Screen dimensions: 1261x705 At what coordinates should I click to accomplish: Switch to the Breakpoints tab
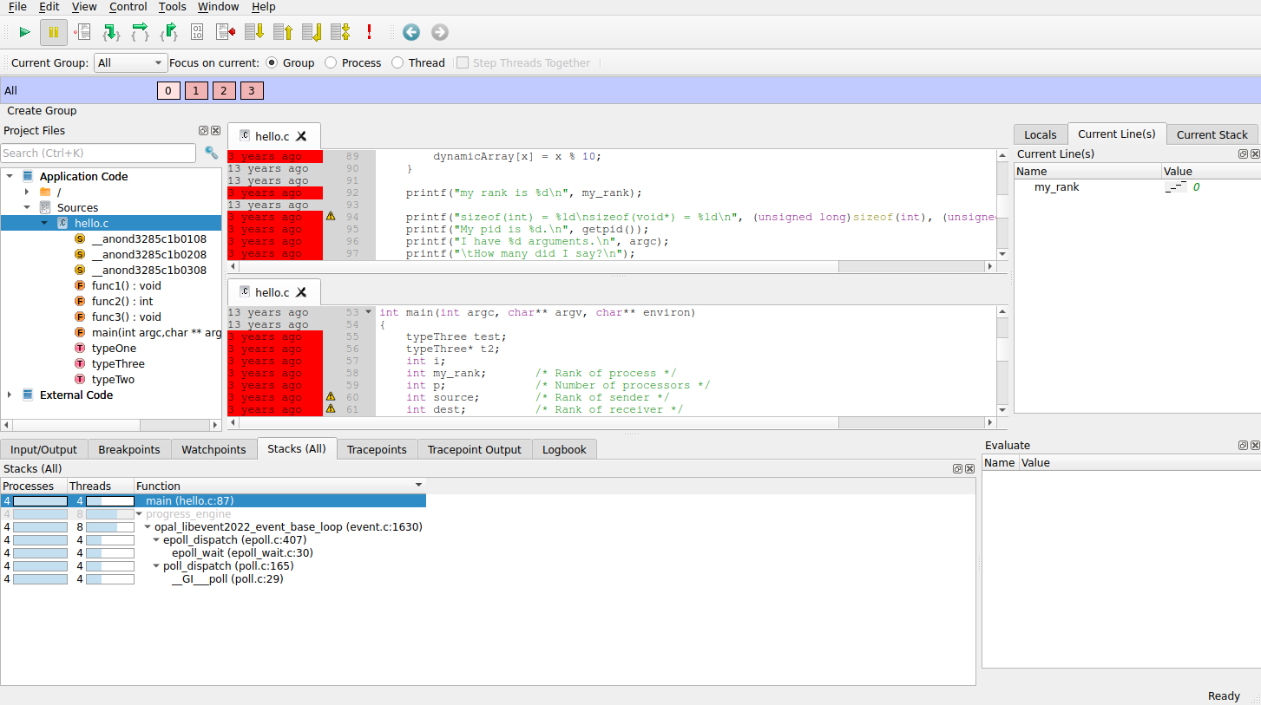coord(128,449)
